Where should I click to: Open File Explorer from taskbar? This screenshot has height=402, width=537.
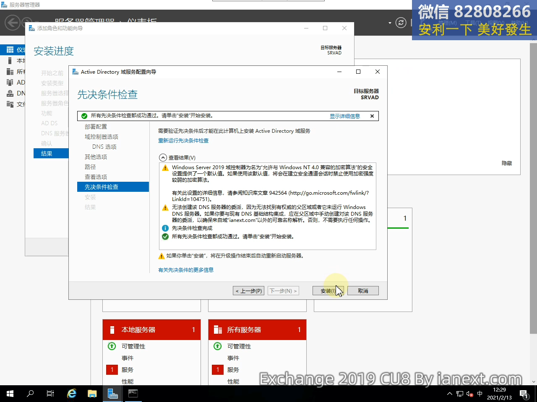[x=92, y=394]
